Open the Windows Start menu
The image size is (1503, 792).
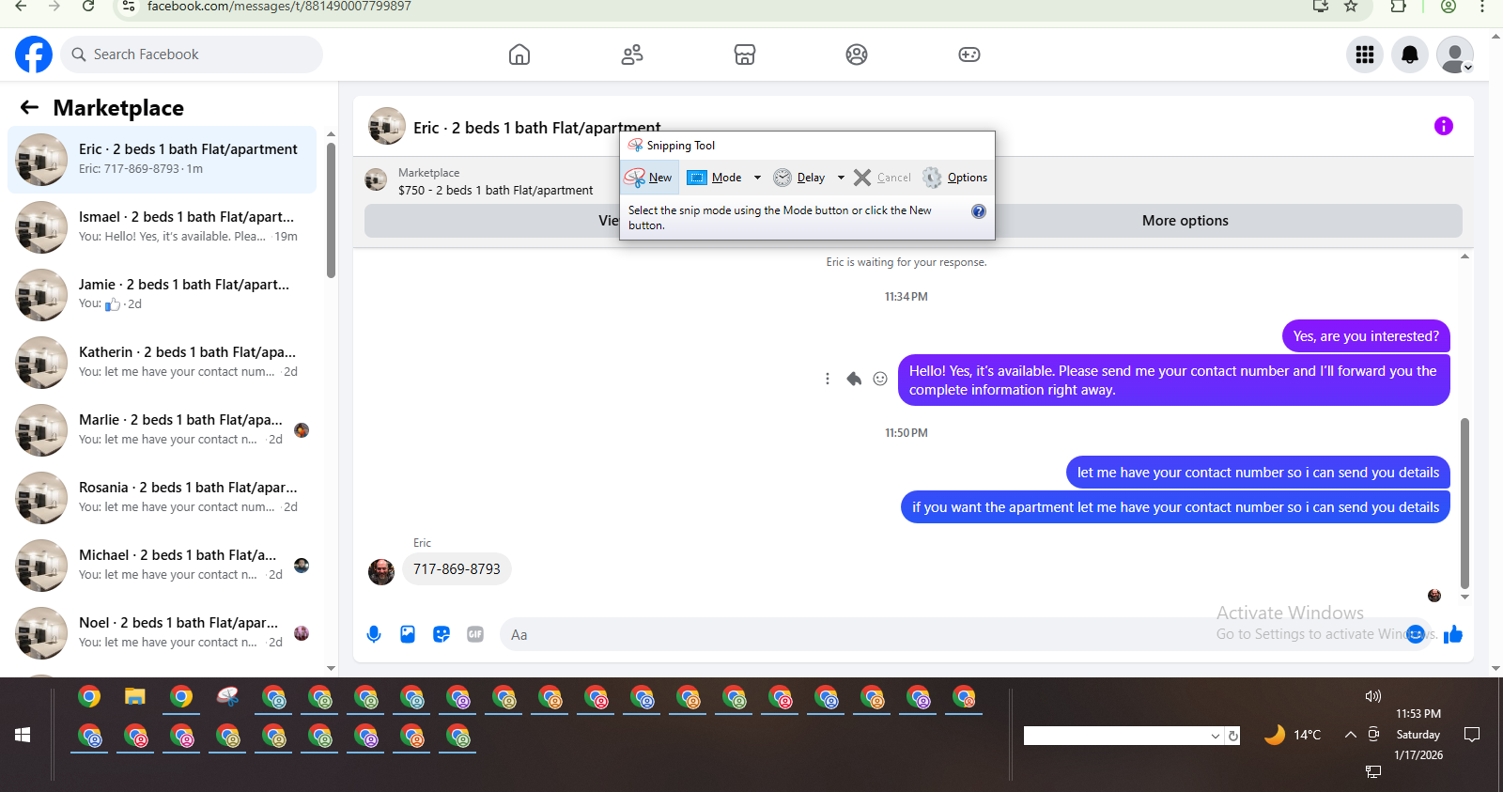[x=23, y=735]
